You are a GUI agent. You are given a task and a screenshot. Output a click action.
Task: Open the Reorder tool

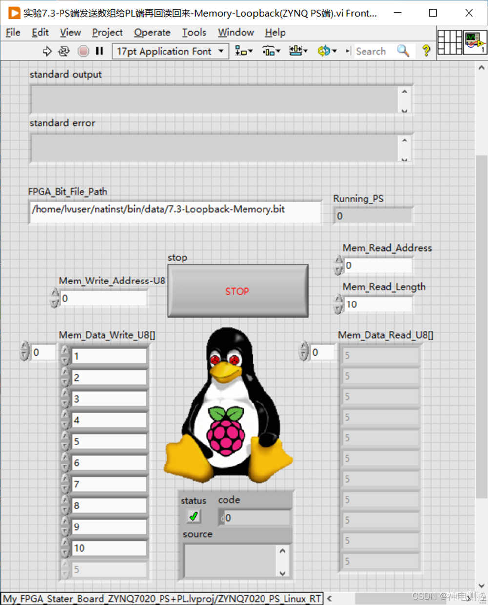(x=326, y=51)
